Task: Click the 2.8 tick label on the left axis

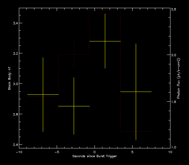Action: tap(14, 114)
